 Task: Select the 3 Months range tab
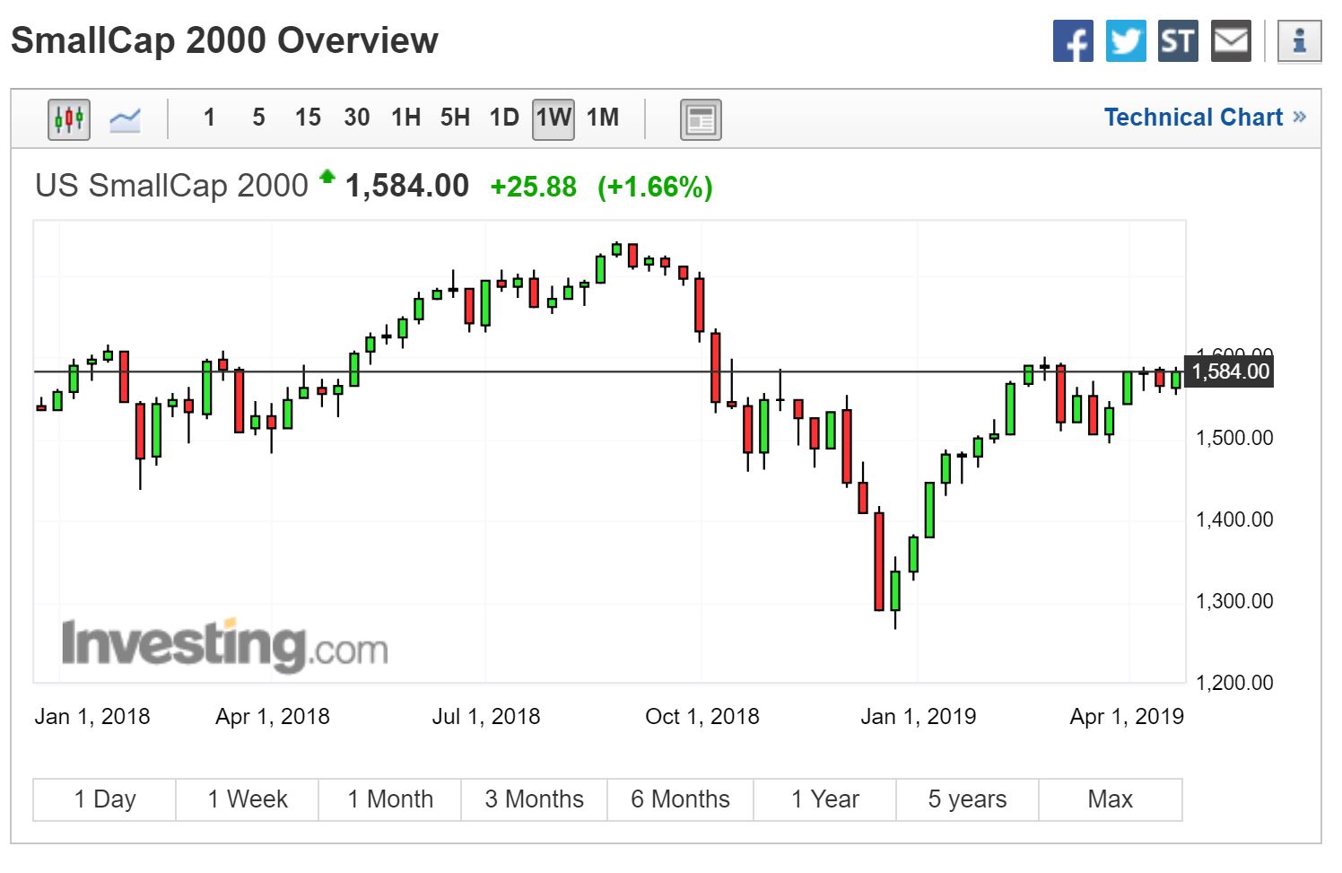tap(534, 799)
